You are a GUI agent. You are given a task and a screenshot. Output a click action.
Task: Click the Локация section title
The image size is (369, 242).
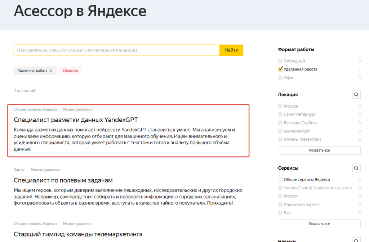tap(288, 95)
